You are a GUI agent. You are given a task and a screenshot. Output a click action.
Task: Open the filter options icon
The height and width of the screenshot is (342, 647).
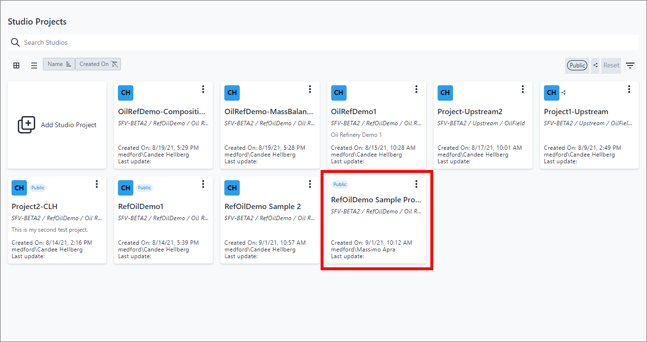630,66
